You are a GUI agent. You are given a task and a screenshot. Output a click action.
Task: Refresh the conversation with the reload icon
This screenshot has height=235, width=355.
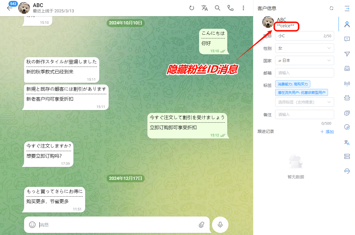192,8
